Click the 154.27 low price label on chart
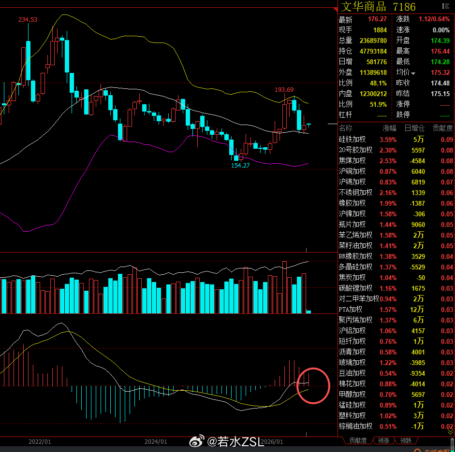 [x=240, y=166]
